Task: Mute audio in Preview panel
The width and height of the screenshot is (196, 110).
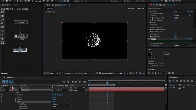Action: (x=173, y=73)
